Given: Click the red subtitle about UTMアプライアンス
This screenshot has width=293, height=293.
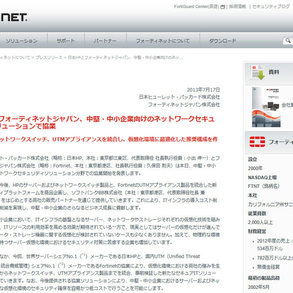Looking at the screenshot, I should coord(109,139).
